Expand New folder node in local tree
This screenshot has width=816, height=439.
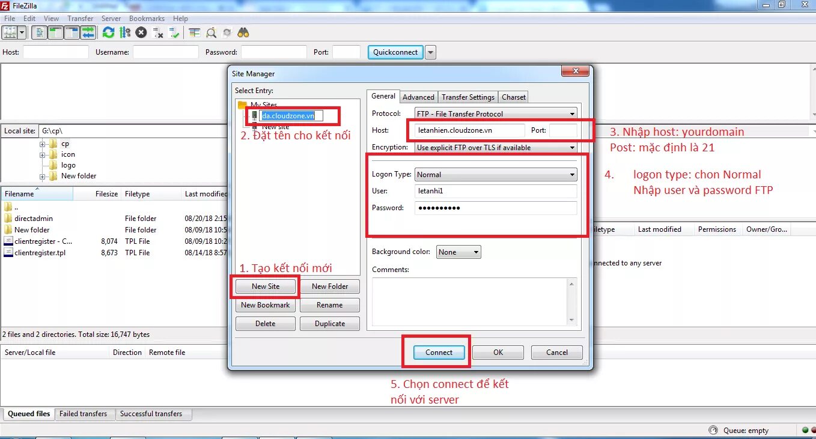point(43,177)
